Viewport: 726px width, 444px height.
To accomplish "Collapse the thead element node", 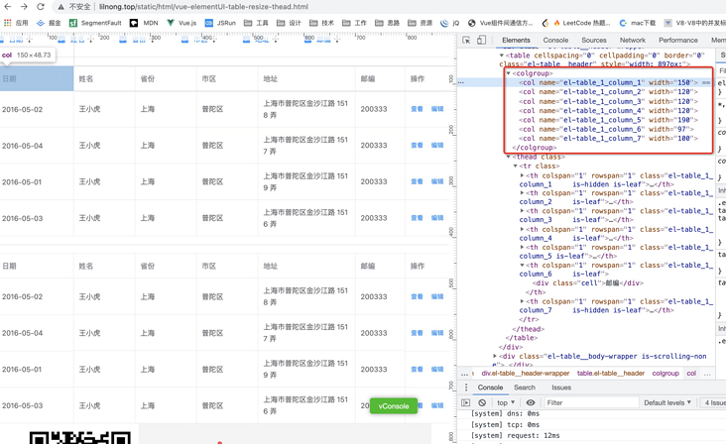I will coord(509,157).
